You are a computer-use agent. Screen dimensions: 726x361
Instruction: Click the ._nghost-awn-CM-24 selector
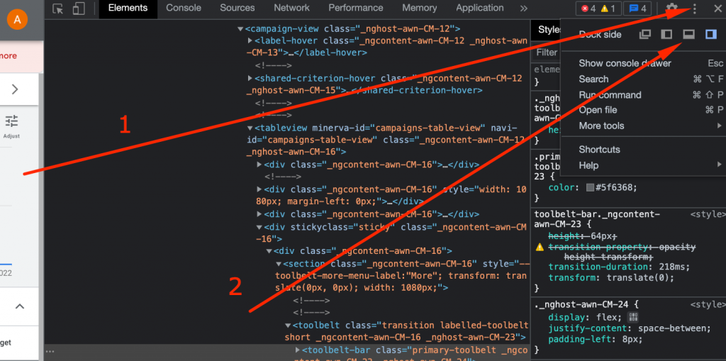pyautogui.click(x=581, y=305)
